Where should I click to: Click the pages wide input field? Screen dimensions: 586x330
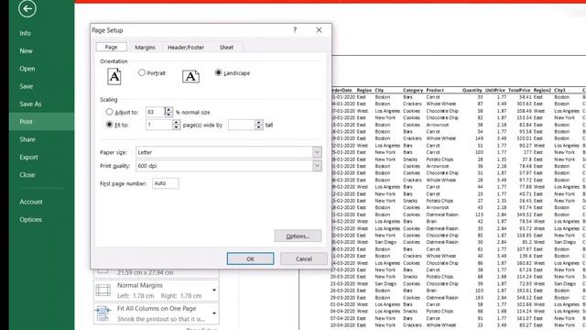tap(158, 125)
